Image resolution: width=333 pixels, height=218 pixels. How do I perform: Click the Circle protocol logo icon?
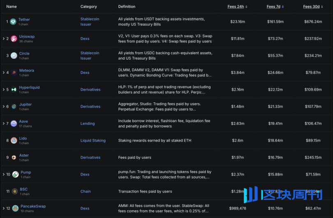pos(14,56)
